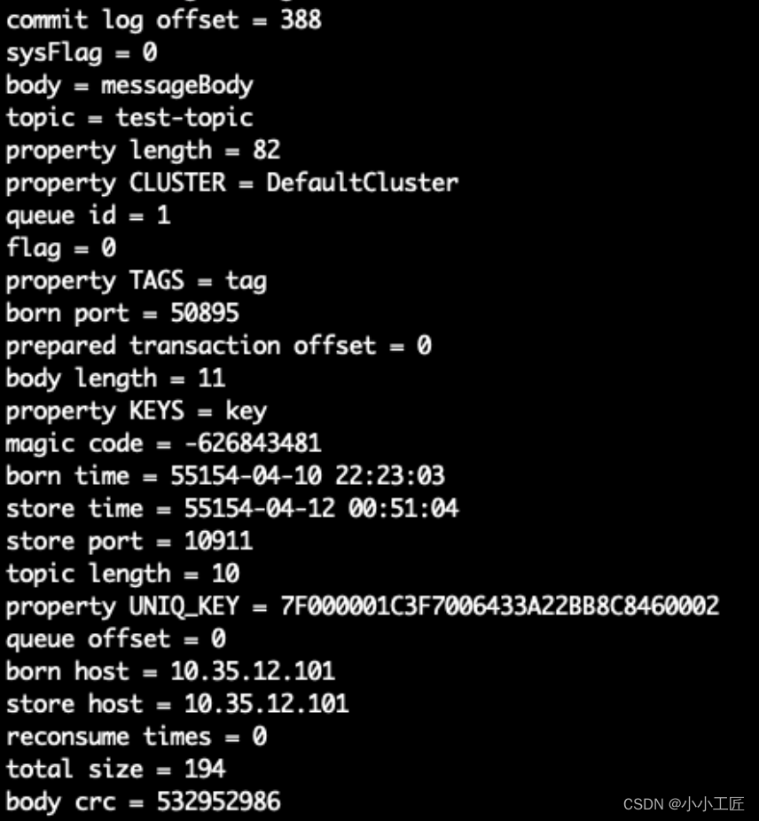Click the CSDN watermark text
Image resolution: width=759 pixels, height=821 pixels.
[x=684, y=804]
